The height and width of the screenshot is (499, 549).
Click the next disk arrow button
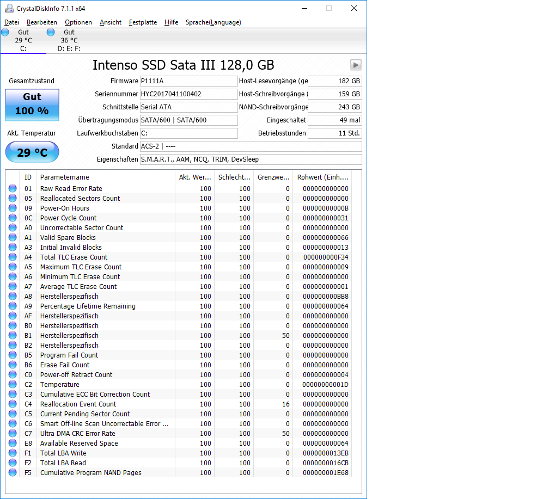click(x=356, y=65)
